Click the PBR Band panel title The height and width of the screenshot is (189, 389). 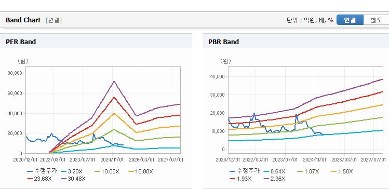coord(224,42)
